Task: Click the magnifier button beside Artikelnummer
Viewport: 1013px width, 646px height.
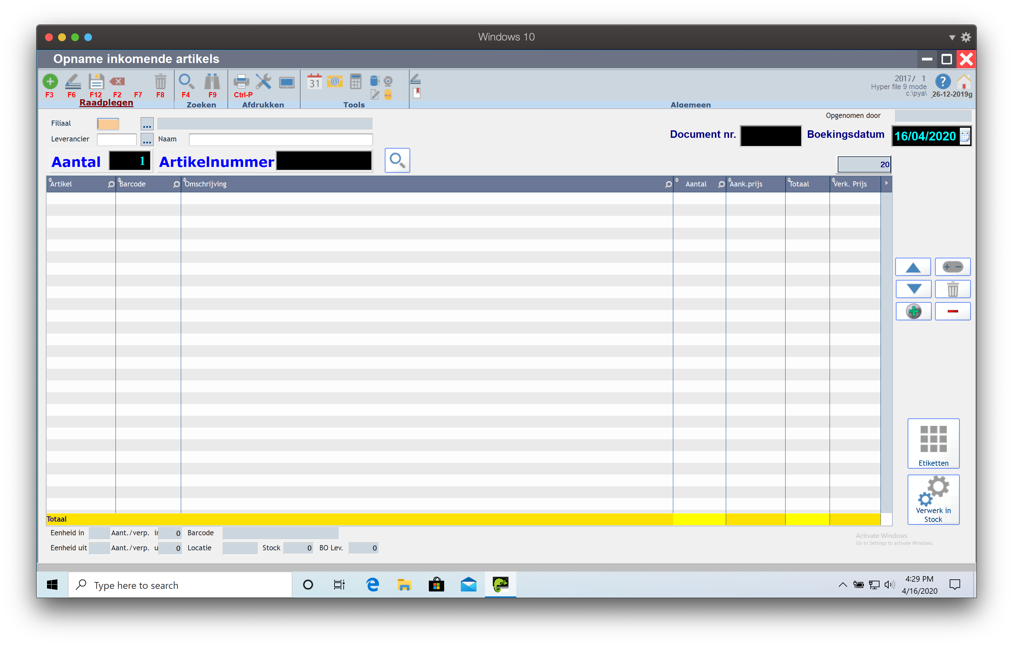Action: pyautogui.click(x=397, y=160)
